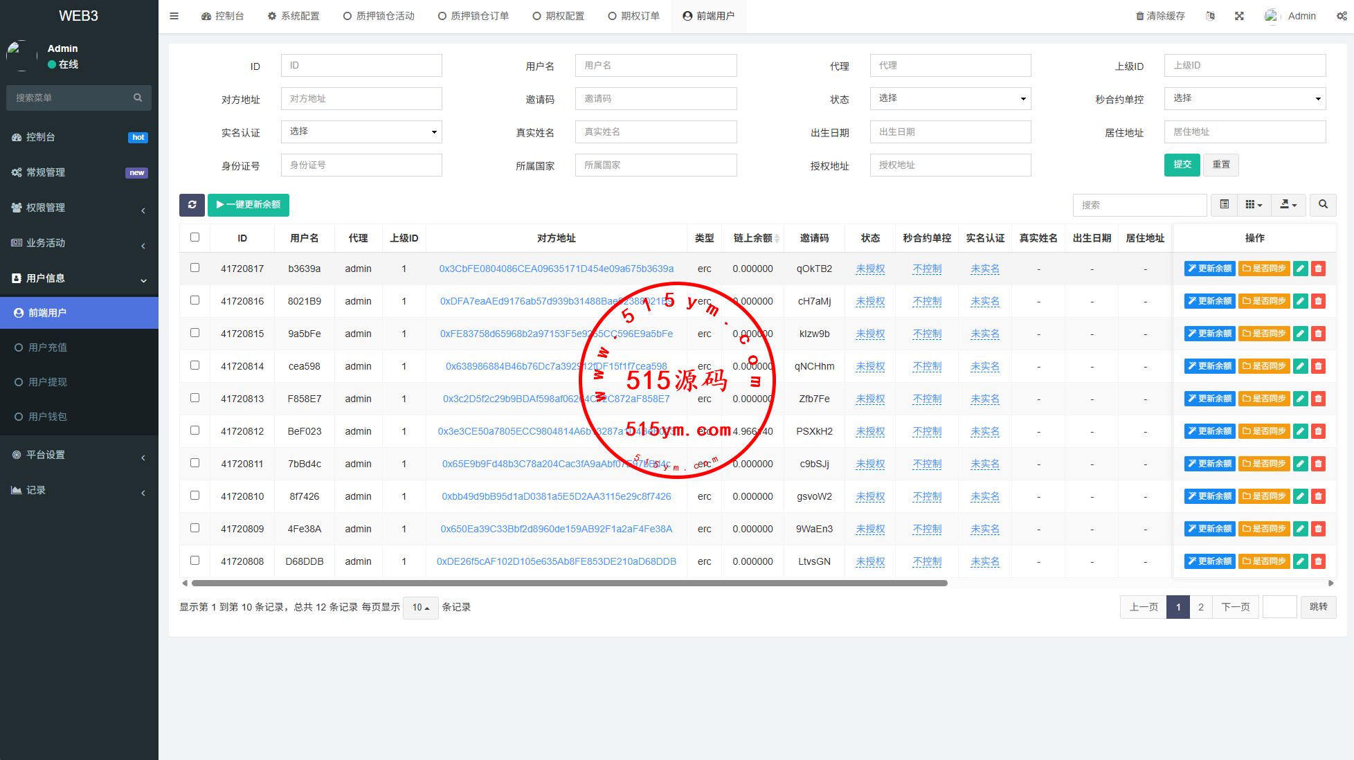Open the per-page records count dropdown
1354x760 pixels.
(x=420, y=607)
